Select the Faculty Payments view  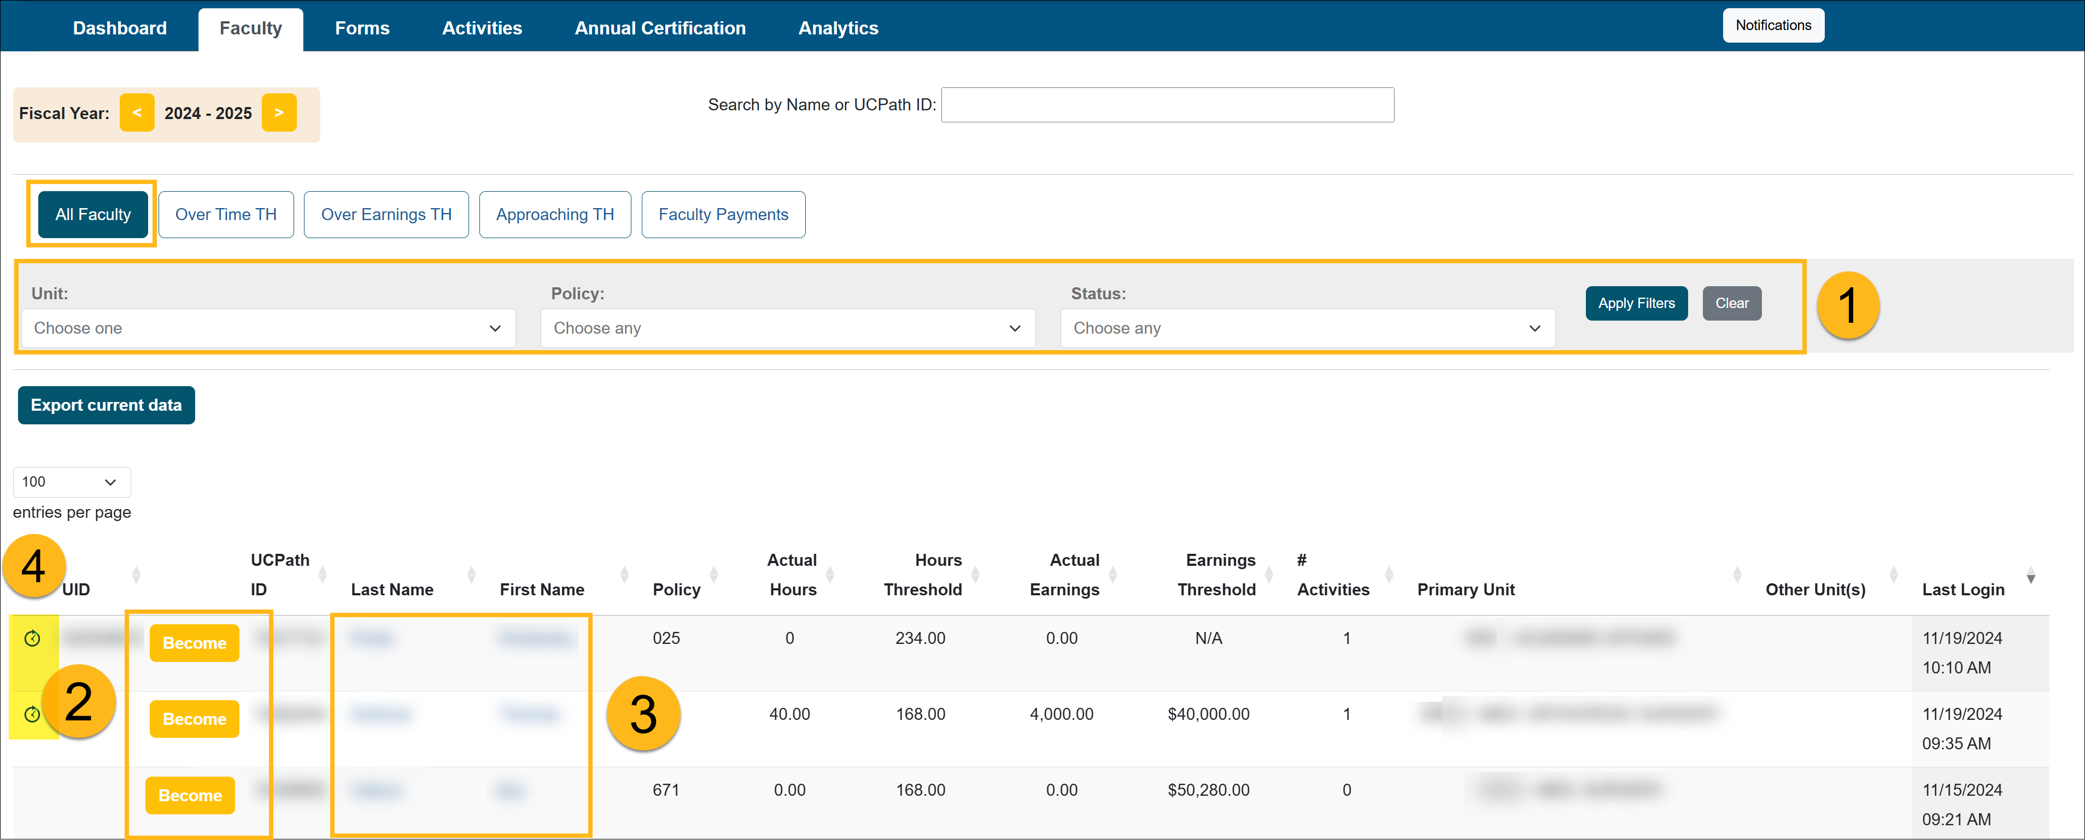pyautogui.click(x=723, y=214)
